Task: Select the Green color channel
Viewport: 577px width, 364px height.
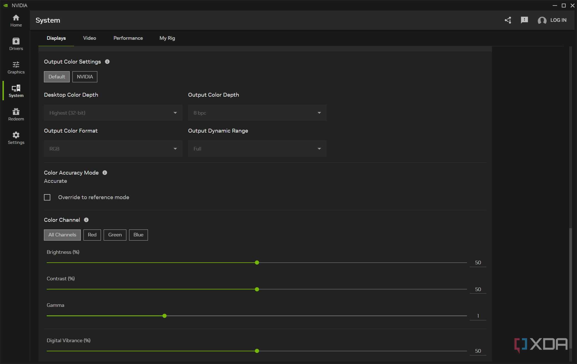Action: [115, 235]
